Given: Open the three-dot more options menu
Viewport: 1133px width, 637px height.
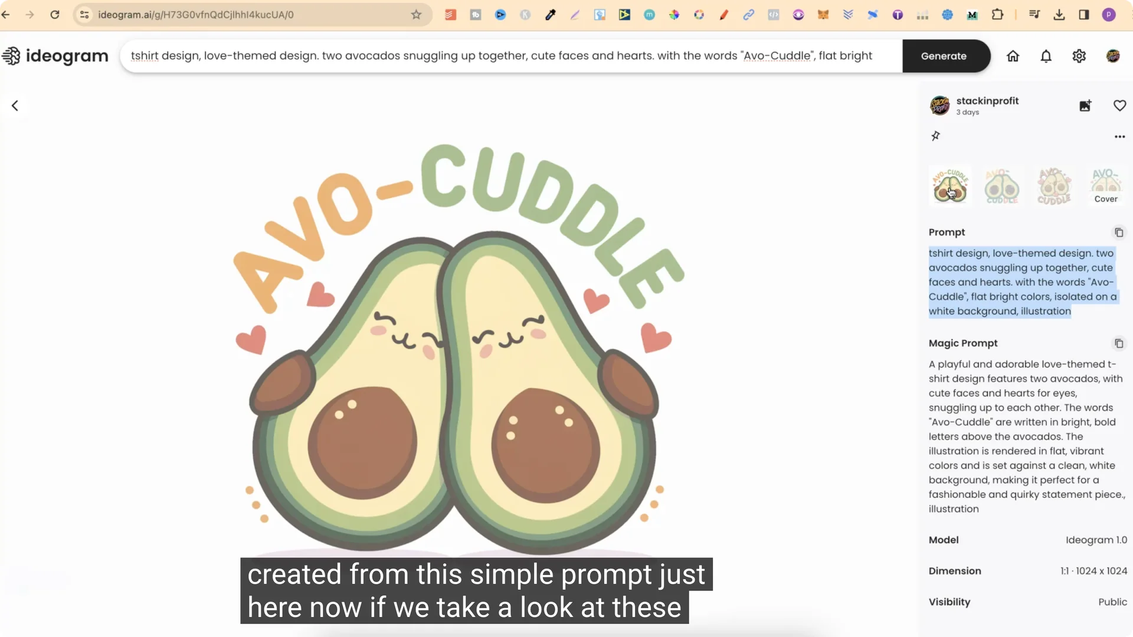Looking at the screenshot, I should (1120, 136).
